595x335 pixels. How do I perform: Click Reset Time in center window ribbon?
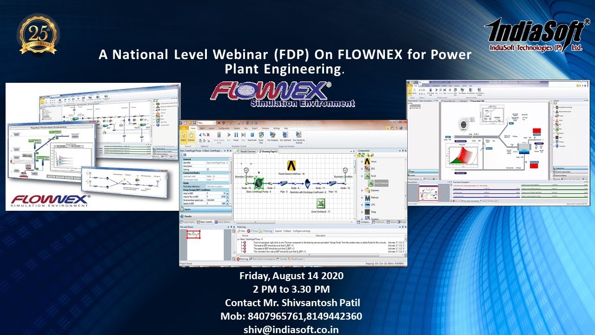coord(261,138)
